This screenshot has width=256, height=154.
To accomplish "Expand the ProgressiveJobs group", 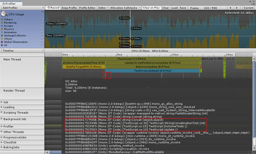I will click(2, 137).
